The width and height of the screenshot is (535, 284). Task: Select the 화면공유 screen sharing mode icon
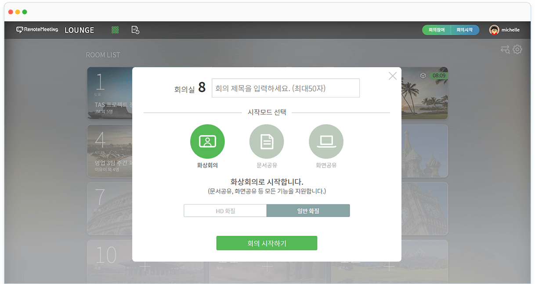[x=326, y=141]
